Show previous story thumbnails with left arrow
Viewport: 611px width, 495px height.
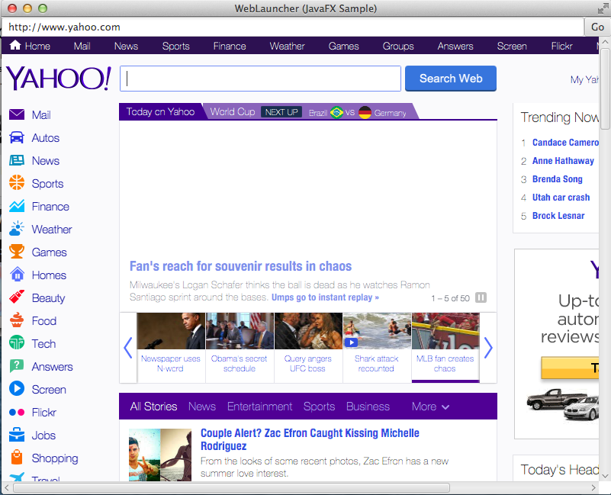point(127,348)
